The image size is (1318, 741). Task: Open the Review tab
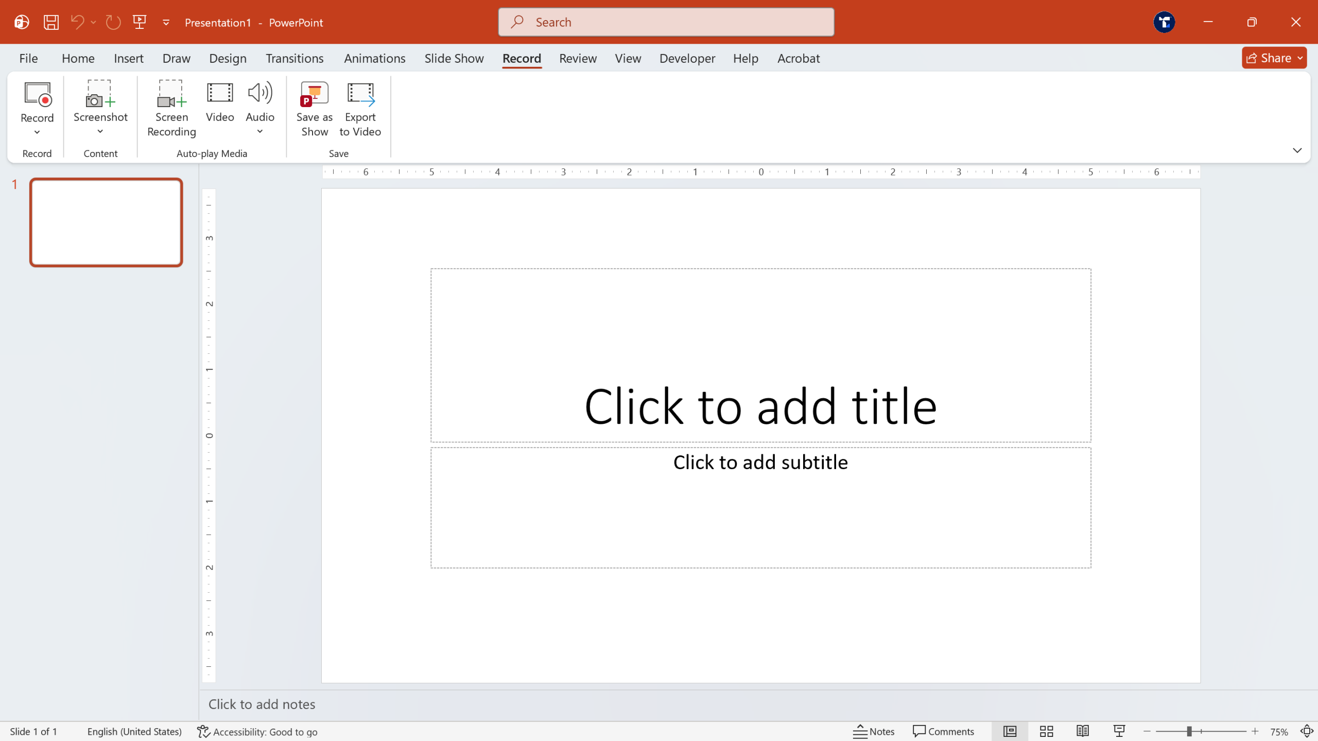578,58
